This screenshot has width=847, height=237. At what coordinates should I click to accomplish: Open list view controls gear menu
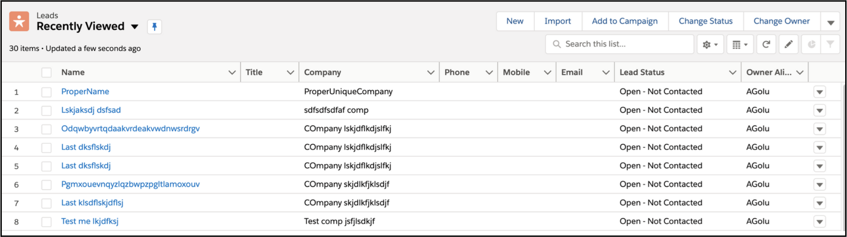[x=710, y=45]
